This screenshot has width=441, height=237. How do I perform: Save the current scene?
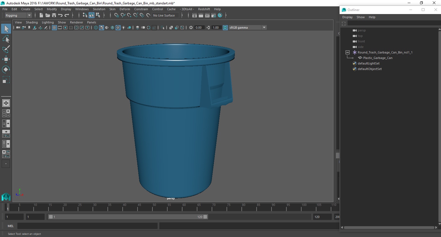(x=54, y=15)
